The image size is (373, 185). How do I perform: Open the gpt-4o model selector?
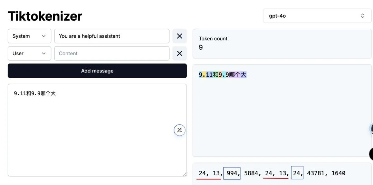[317, 16]
